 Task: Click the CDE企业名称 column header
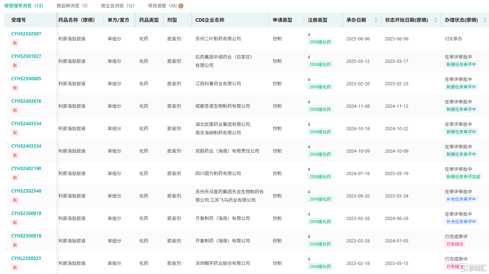pyautogui.click(x=210, y=20)
